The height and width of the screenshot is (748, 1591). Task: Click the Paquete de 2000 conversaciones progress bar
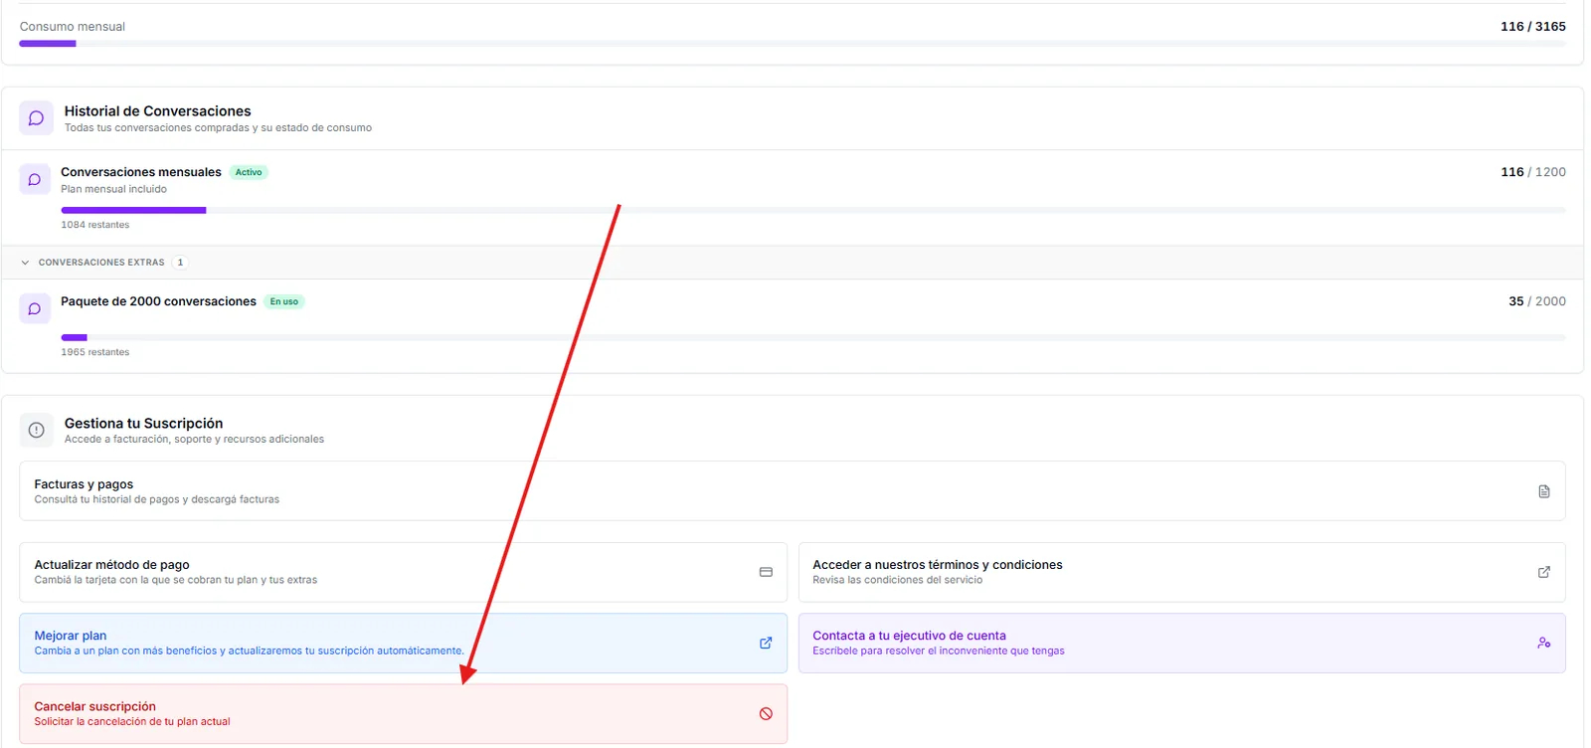[x=813, y=337]
